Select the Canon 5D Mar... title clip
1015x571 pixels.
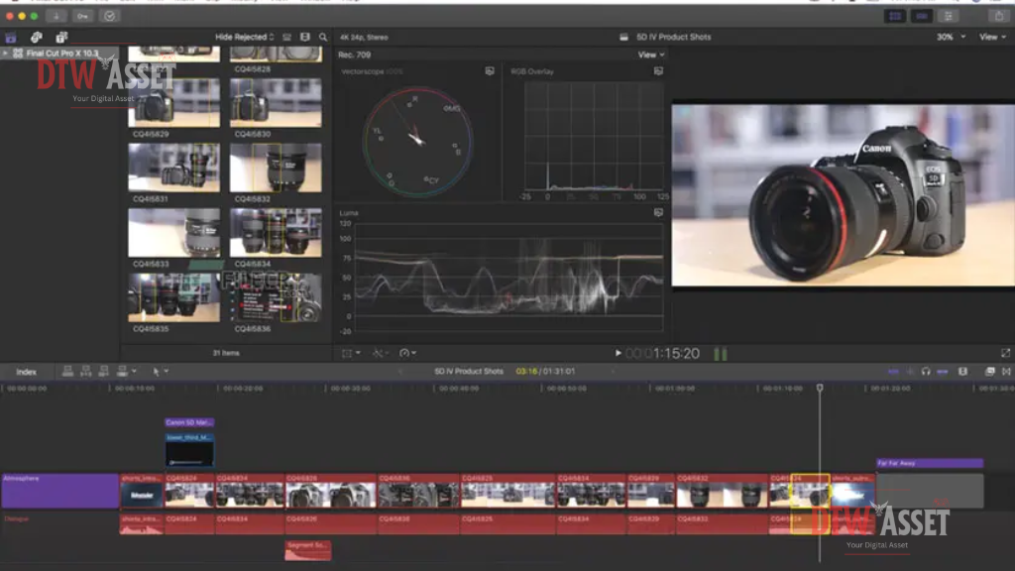click(x=189, y=422)
